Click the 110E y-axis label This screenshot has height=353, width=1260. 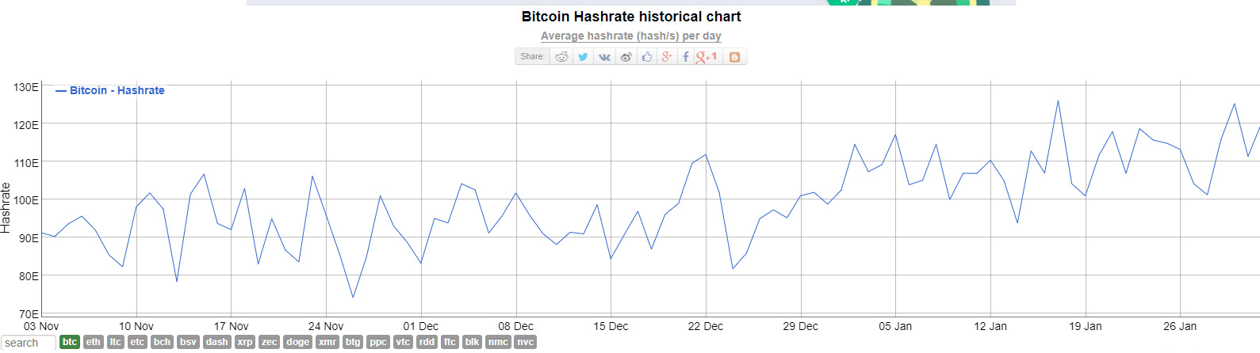pos(26,162)
